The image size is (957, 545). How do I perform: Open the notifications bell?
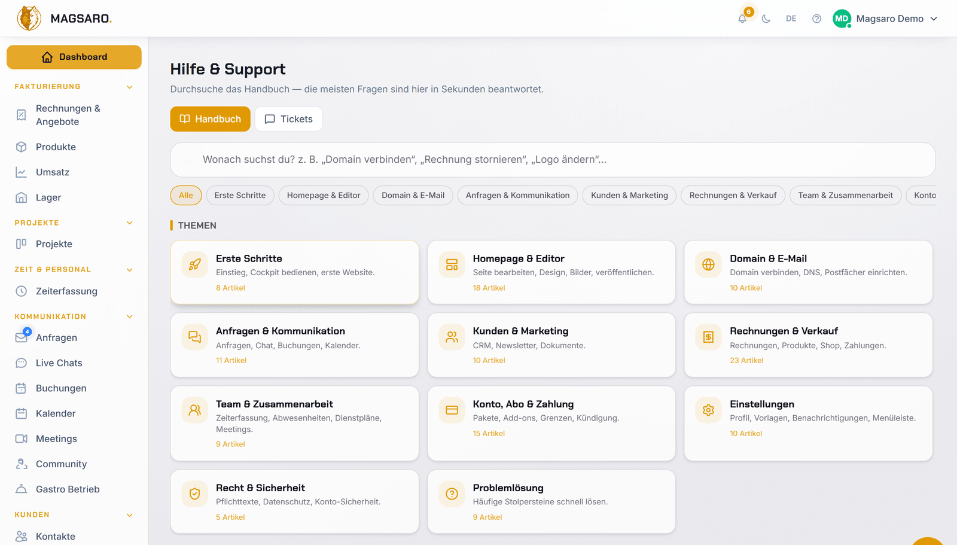coord(742,19)
